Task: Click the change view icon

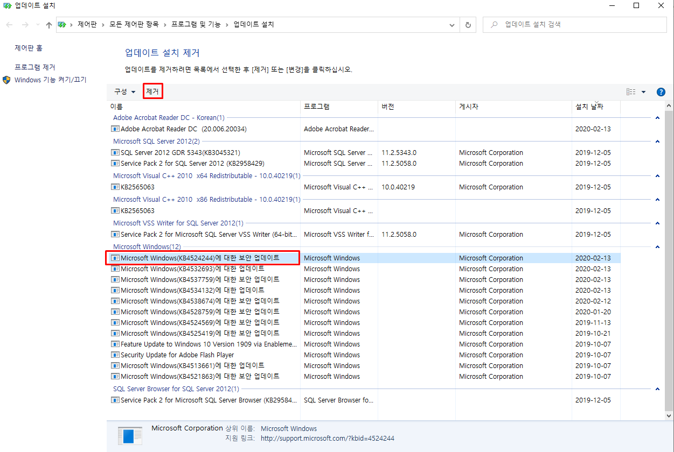Action: pos(631,92)
